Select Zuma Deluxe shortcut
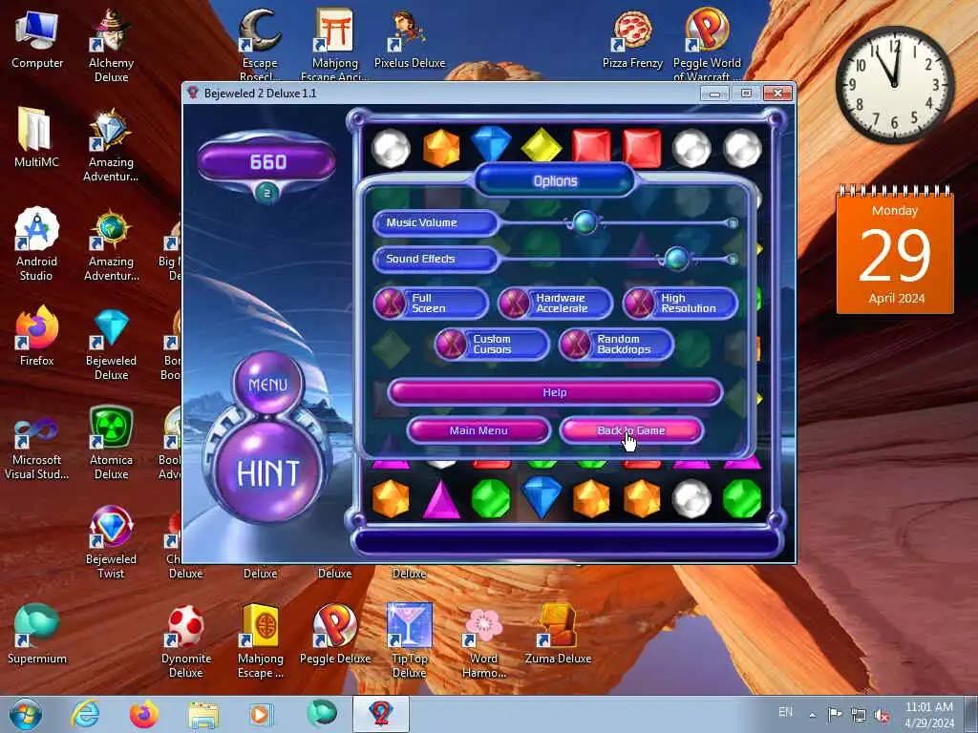Image resolution: width=978 pixels, height=733 pixels. coord(558,635)
